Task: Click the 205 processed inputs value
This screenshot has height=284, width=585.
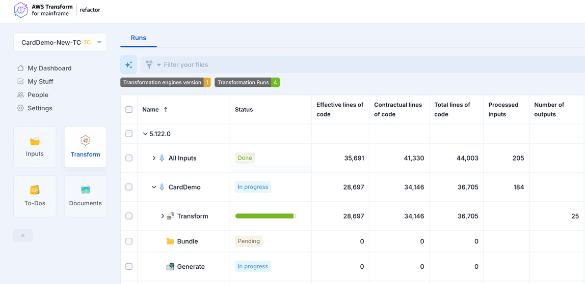Action: pyautogui.click(x=519, y=158)
